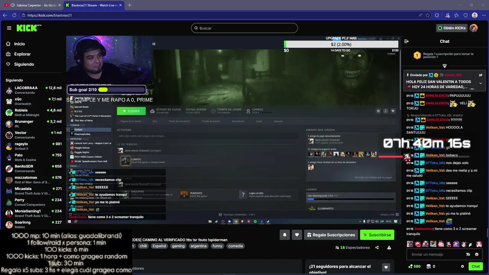
Task: Open Robleis channel in sidebar
Action: click(x=33, y=112)
